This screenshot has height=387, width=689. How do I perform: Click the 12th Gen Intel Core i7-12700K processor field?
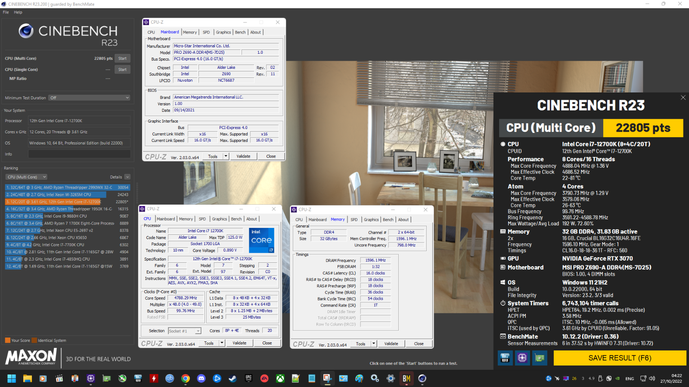(79, 121)
